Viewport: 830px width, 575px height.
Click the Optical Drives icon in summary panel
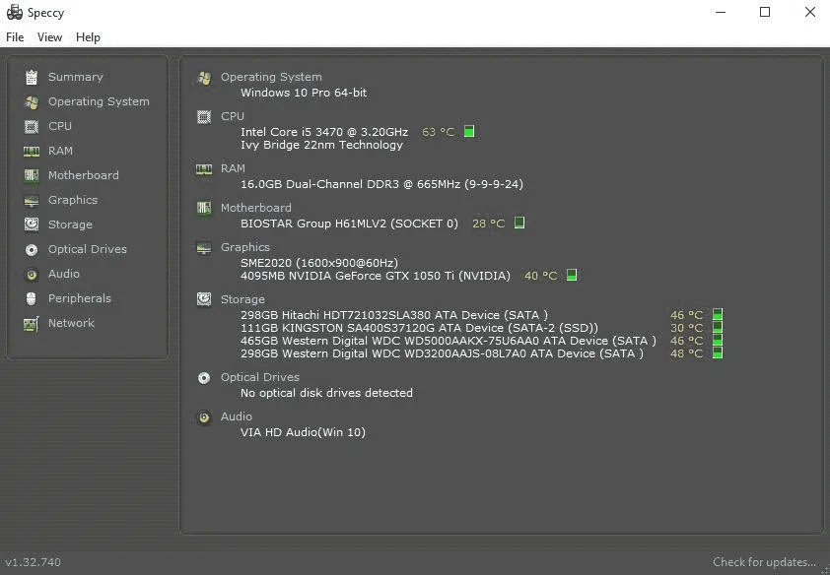pyautogui.click(x=204, y=378)
